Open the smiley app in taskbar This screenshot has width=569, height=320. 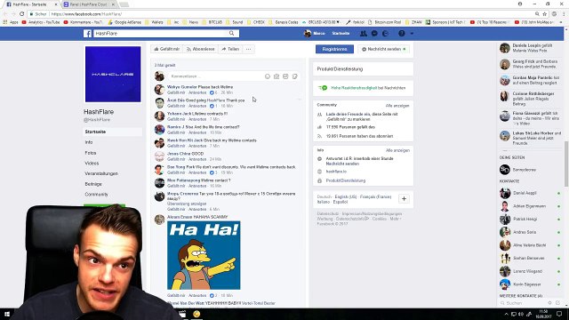[196, 314]
